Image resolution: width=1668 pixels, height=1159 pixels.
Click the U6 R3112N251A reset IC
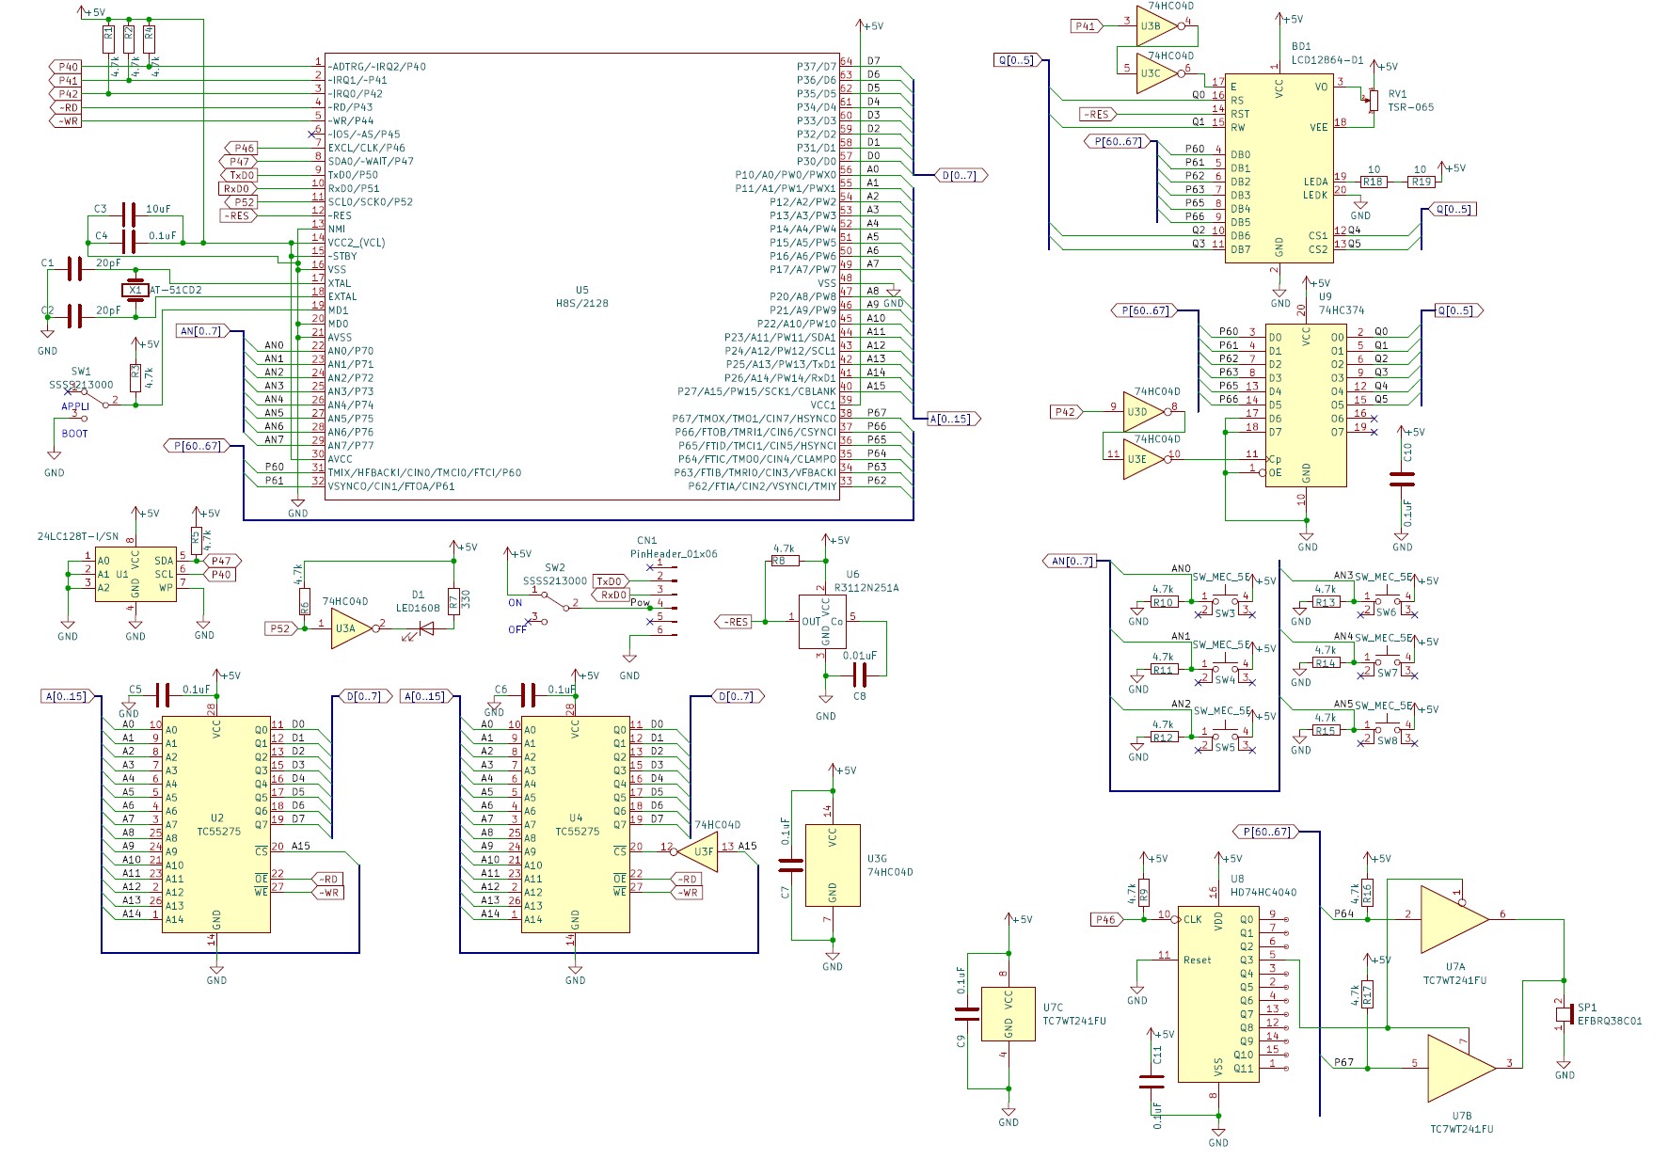pos(824,622)
